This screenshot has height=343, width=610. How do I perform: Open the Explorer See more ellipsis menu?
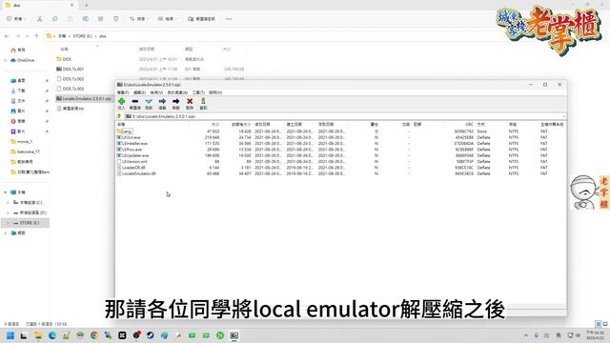(229, 19)
